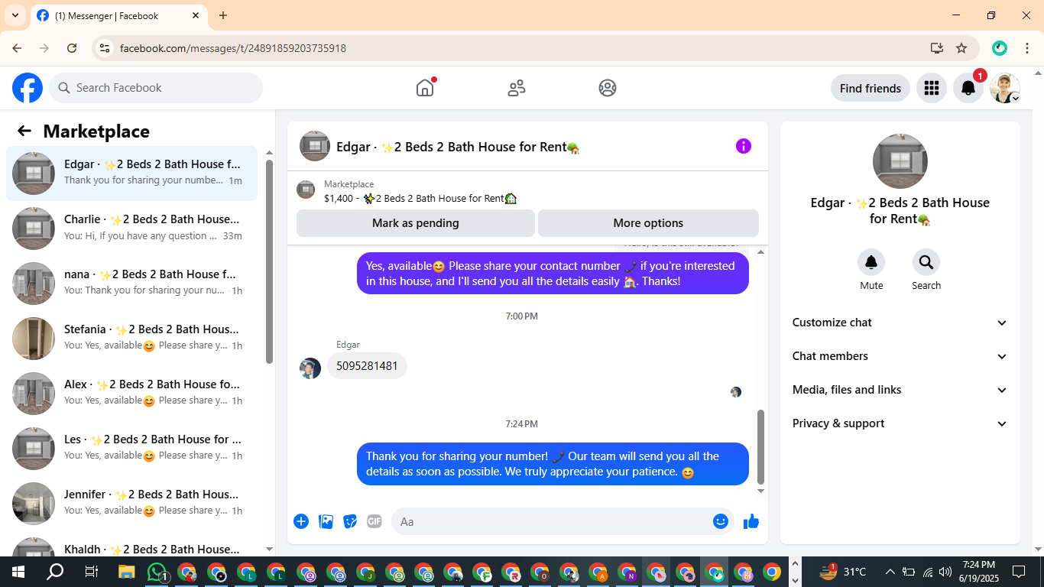Click the chat messages scrollbar thumb

(x=760, y=446)
